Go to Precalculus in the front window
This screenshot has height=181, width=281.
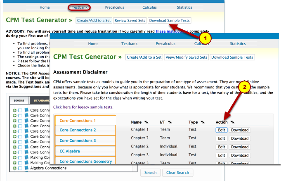[x=165, y=44]
